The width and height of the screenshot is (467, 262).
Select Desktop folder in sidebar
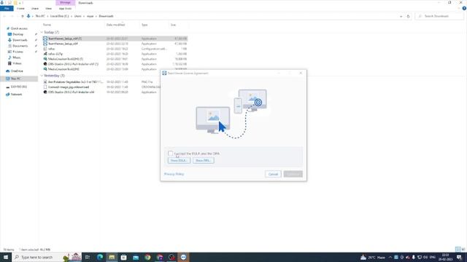click(18, 34)
